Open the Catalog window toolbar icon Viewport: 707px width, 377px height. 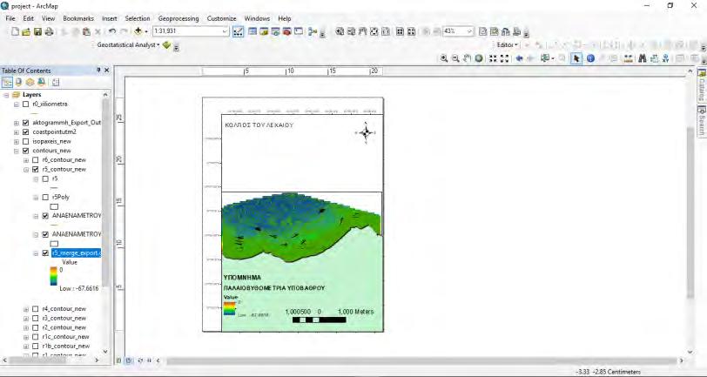264,31
